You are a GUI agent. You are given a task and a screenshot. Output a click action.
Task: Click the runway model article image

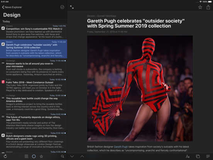(x=140, y=88)
